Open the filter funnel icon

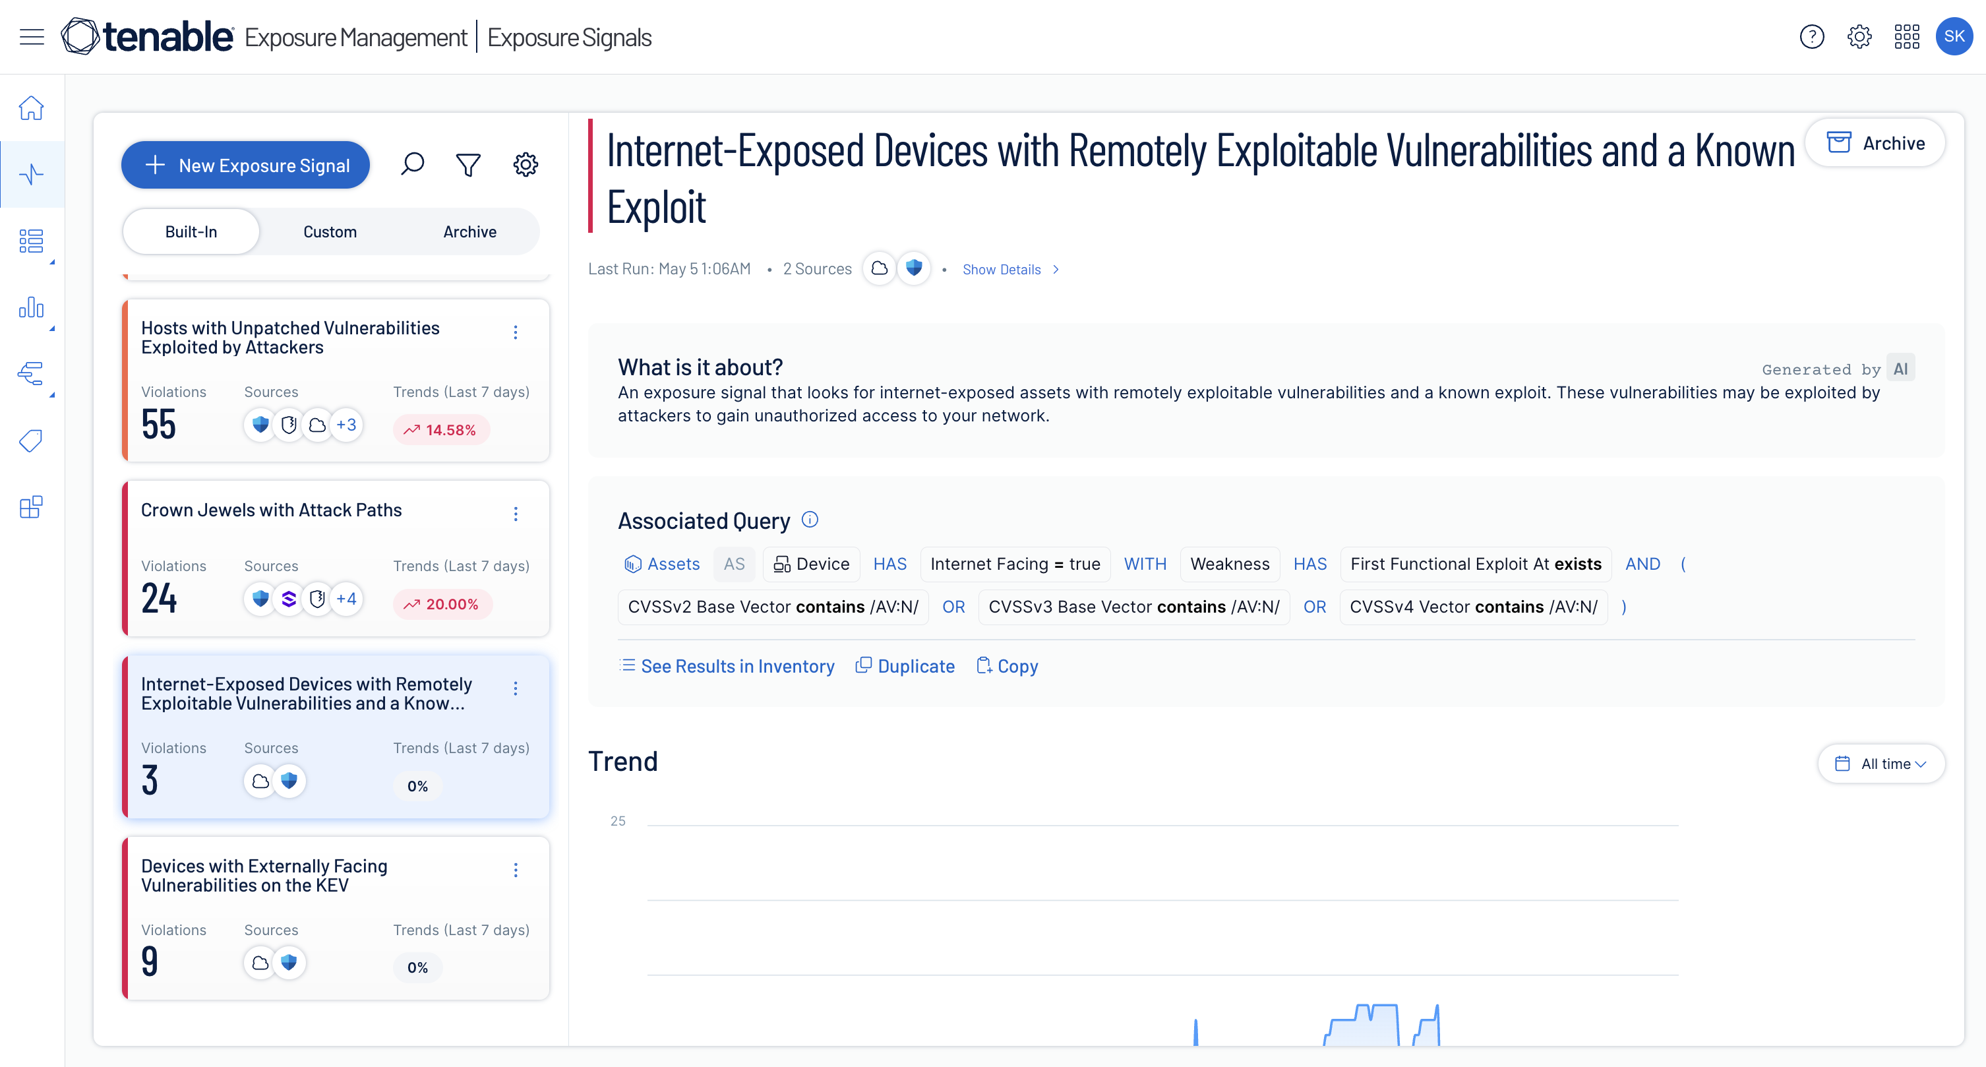tap(468, 164)
